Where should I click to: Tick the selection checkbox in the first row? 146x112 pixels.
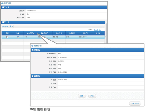(x=7, y=37)
